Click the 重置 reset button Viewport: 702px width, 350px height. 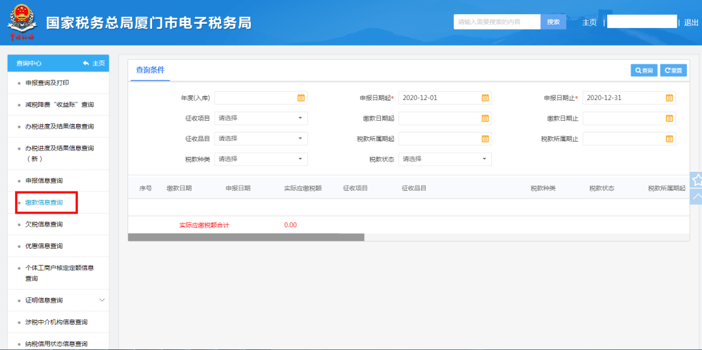point(673,71)
